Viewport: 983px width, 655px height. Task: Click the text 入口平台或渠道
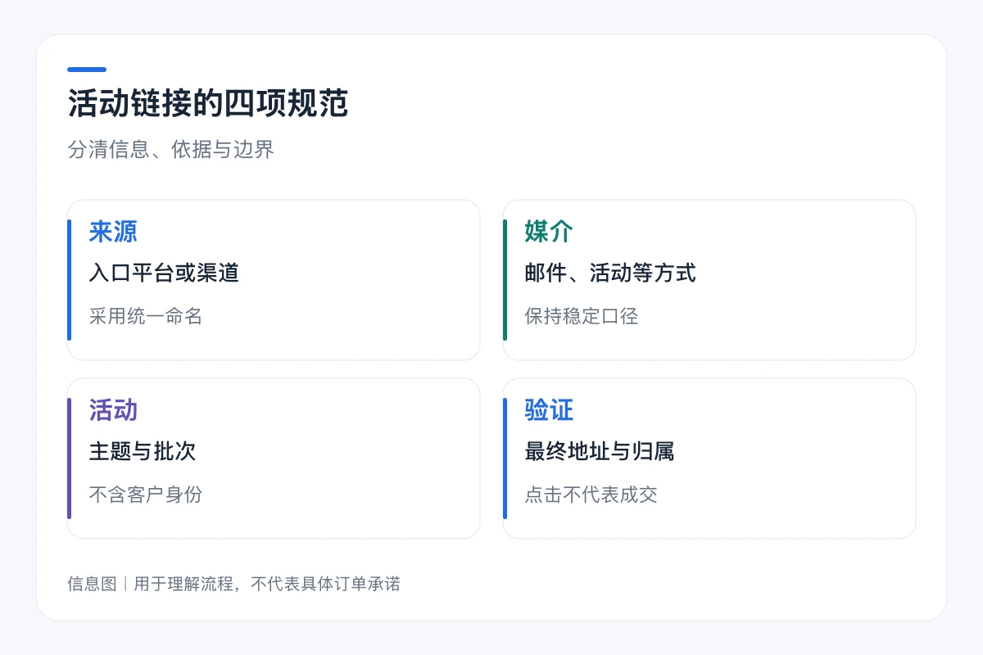coord(164,273)
